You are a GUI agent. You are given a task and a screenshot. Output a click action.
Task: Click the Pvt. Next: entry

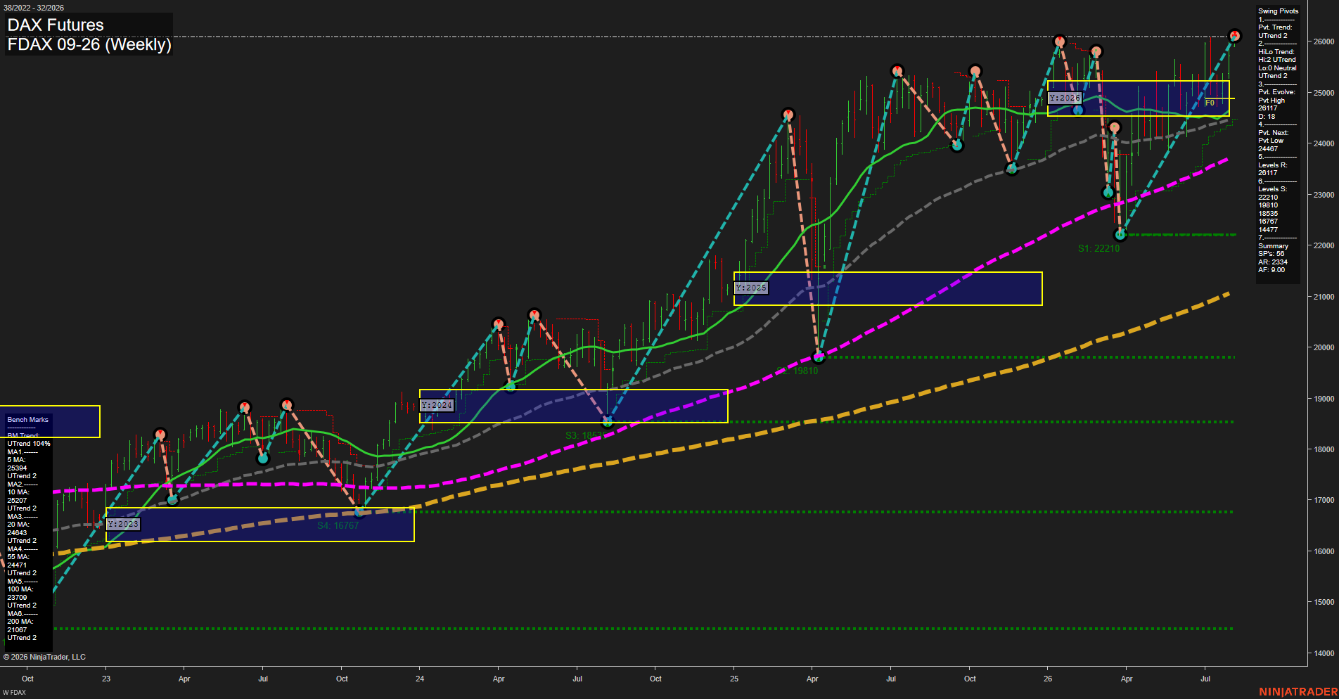1274,133
